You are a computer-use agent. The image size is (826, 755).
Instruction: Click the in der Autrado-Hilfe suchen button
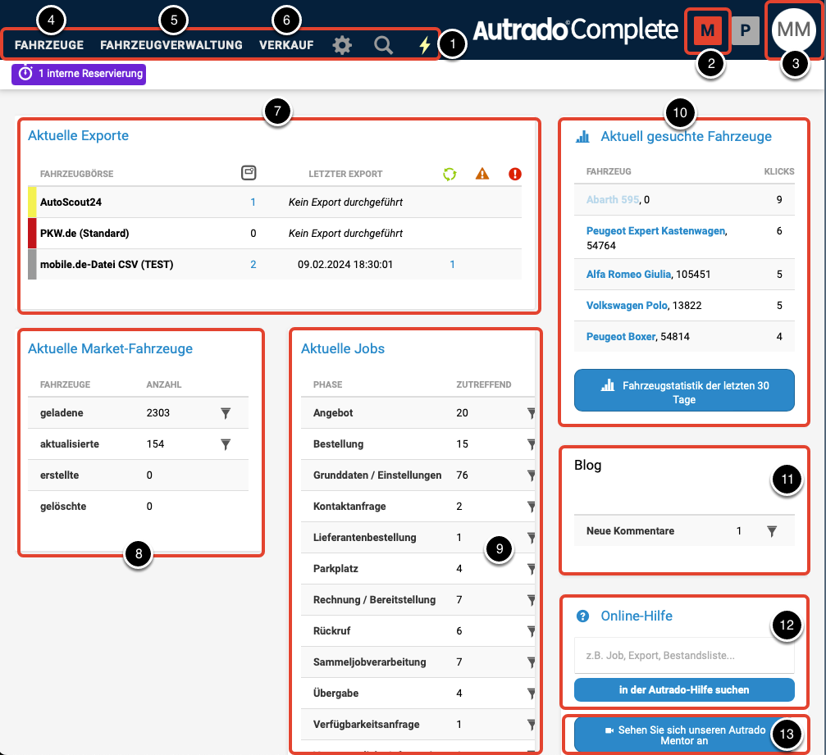coord(684,690)
